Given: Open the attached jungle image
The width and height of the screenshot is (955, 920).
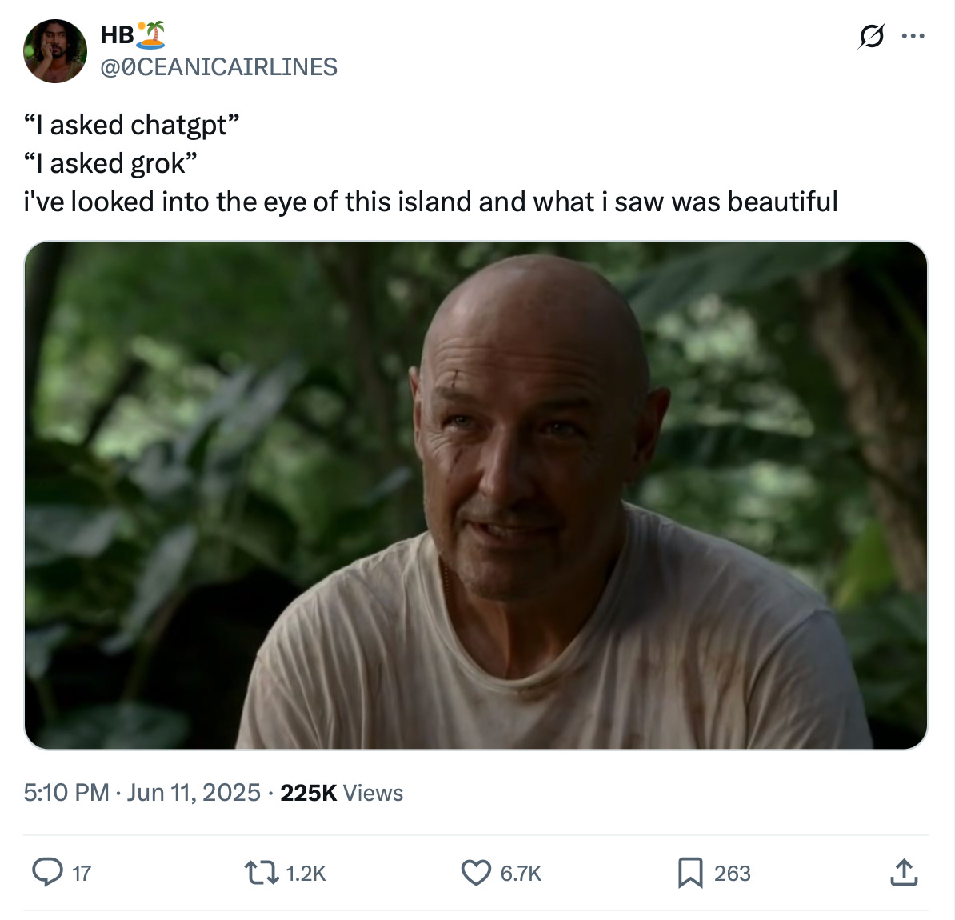Looking at the screenshot, I should pyautogui.click(x=476, y=495).
